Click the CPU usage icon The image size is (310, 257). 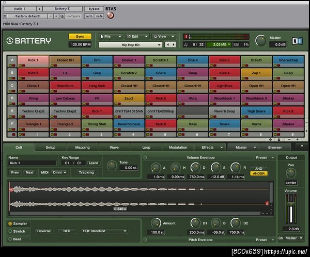[x=236, y=44]
